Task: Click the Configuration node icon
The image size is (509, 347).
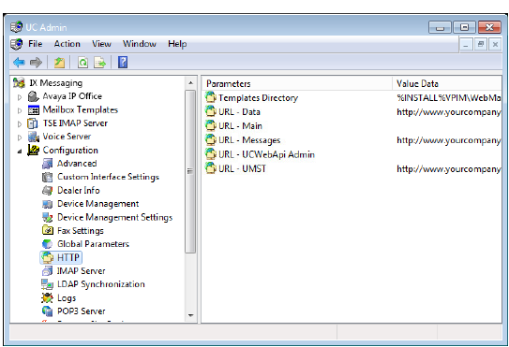Action: click(33, 150)
